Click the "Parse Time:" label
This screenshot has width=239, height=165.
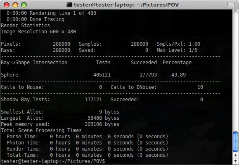(x=22, y=137)
